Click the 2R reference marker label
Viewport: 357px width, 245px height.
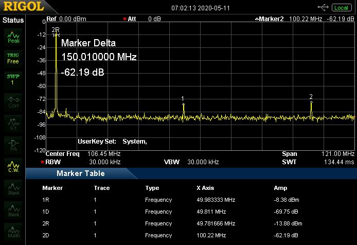point(56,30)
